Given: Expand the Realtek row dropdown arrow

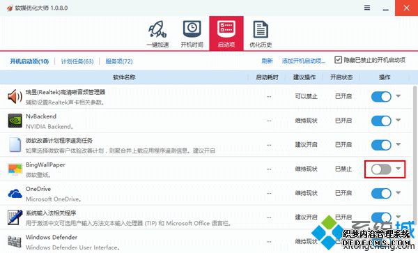Looking at the screenshot, I should 398,96.
